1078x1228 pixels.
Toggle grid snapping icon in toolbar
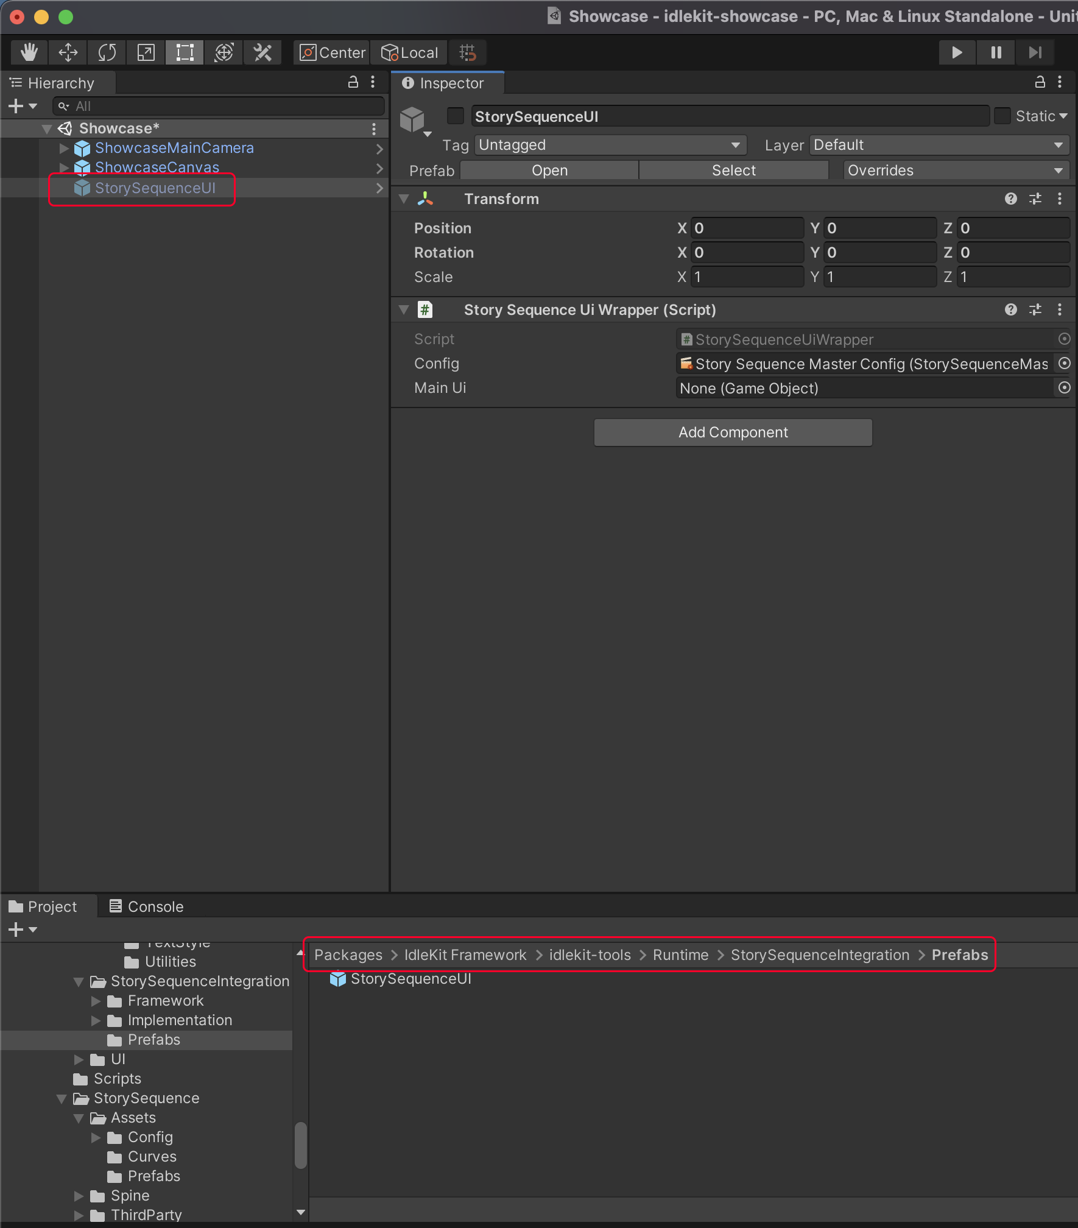[x=467, y=53]
